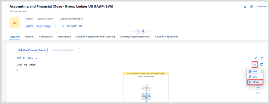Viewport: 270px width, 104px height.
Task: Click the download diagram icon
Action: point(255,65)
